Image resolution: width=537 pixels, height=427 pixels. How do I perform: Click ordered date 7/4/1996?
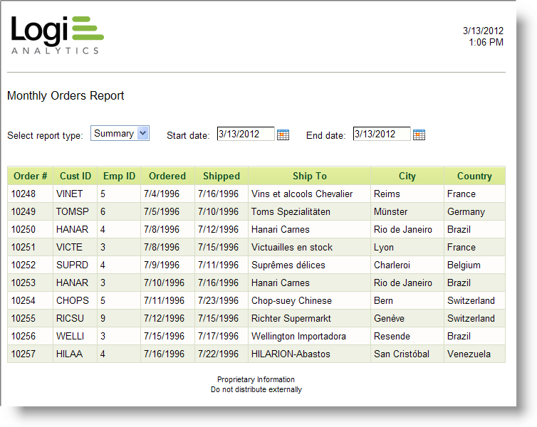tap(162, 194)
